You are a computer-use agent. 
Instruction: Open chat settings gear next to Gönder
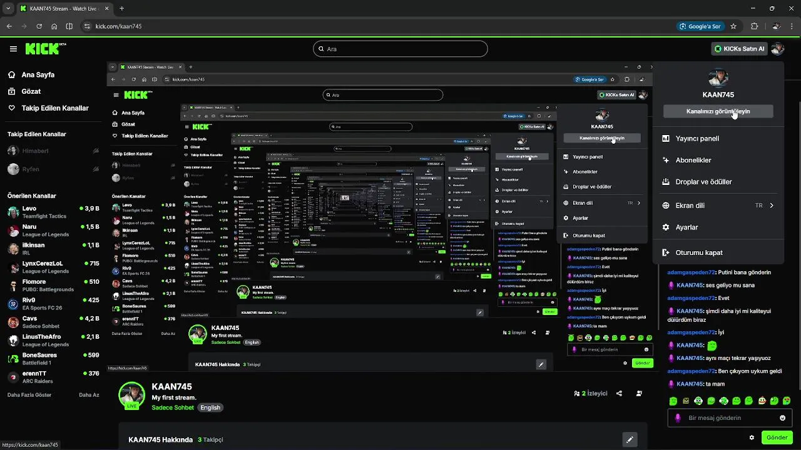click(x=752, y=437)
